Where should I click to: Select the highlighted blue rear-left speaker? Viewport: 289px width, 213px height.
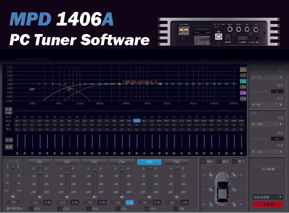(x=211, y=204)
